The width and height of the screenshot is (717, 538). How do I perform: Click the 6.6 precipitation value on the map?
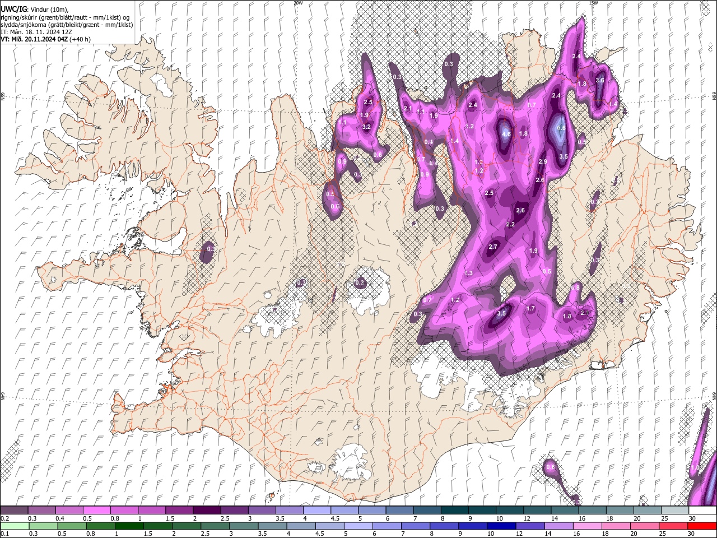click(561, 128)
